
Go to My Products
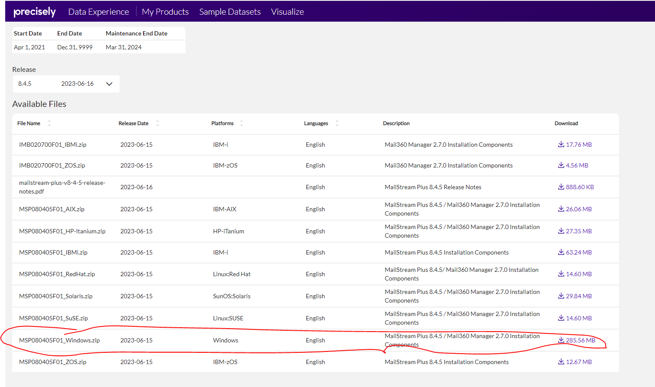coord(165,12)
